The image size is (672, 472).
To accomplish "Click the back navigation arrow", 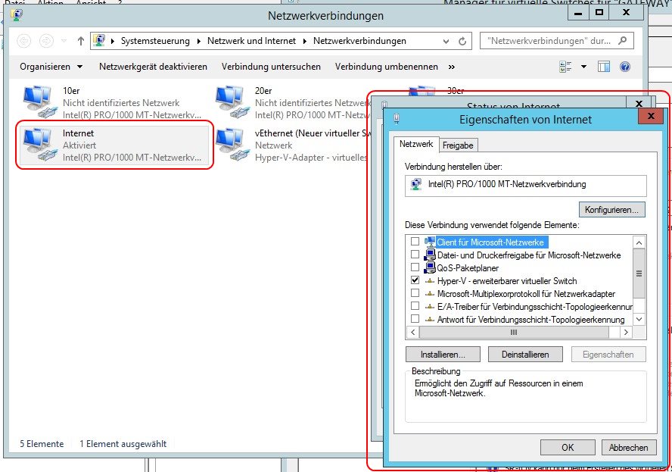I will [24, 41].
